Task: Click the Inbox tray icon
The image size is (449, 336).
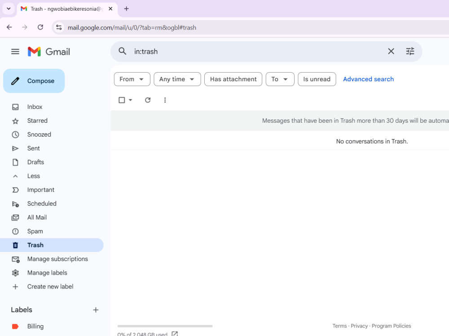Action: click(15, 107)
